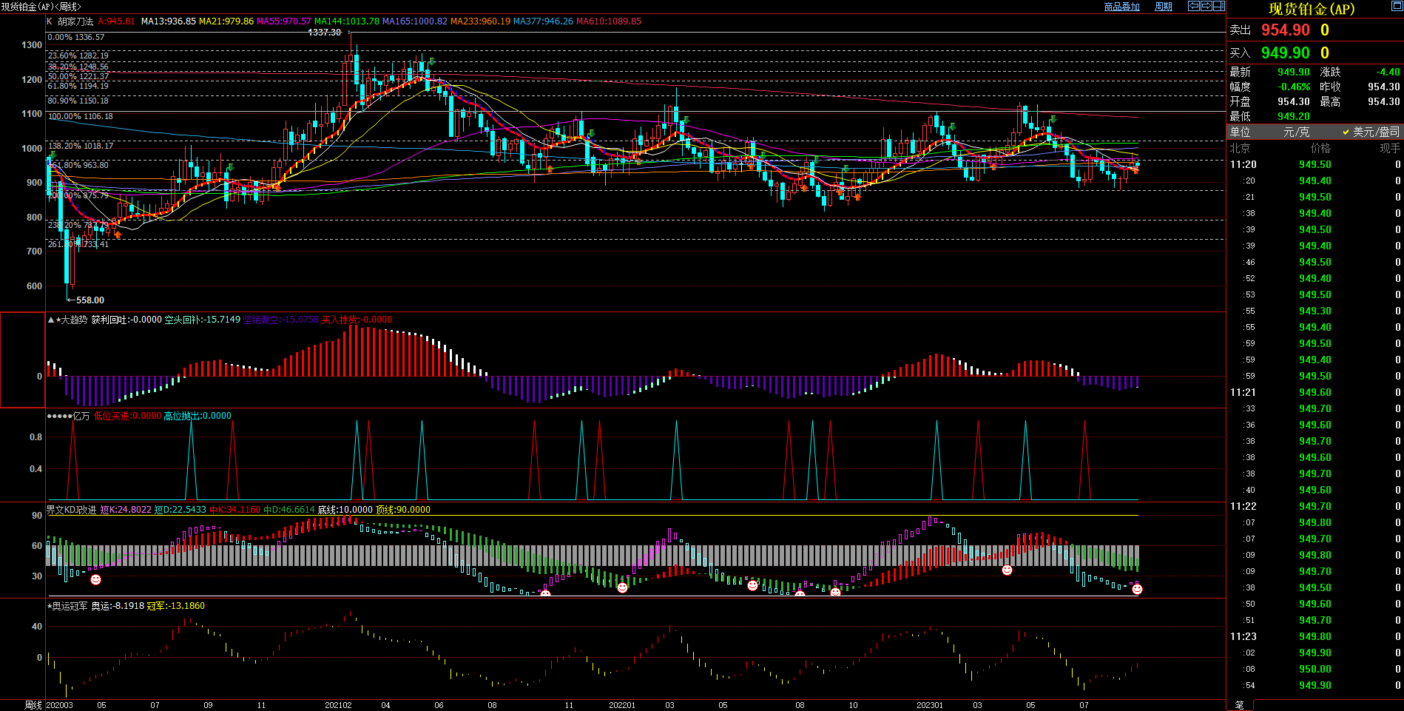1404x711 pixels.
Task: Click the maximize quote panel icon
Action: tap(1397, 6)
